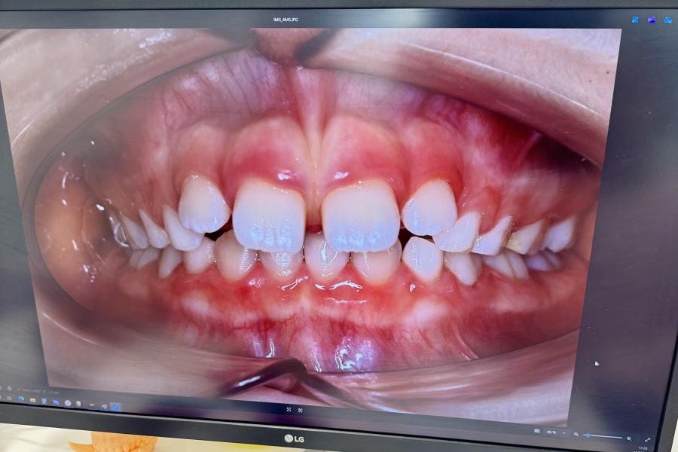Open the zoom percentage dropdown arrow
This screenshot has width=678, height=452.
pos(563,433)
